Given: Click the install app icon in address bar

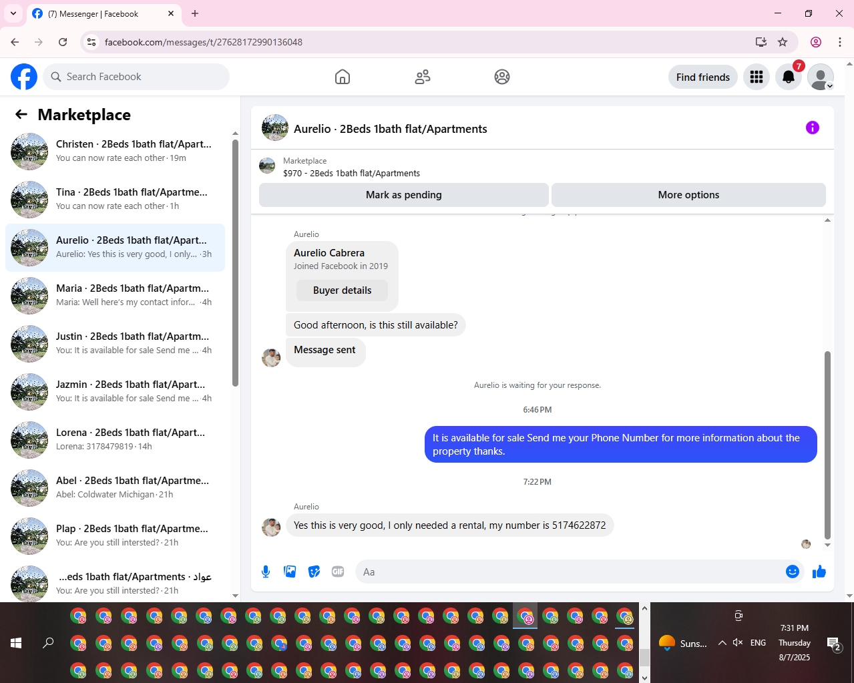Looking at the screenshot, I should click(761, 42).
